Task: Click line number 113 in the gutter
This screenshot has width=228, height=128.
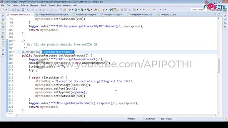Action: pyautogui.click(x=11, y=78)
